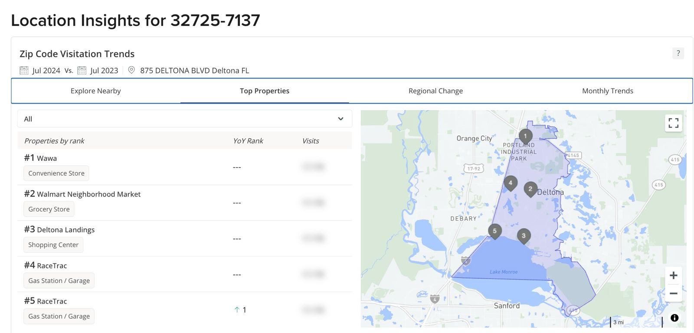Switch to Explore Nearby tab
This screenshot has width=694, height=333.
coord(95,91)
